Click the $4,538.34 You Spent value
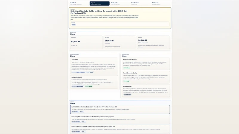 point(76,42)
